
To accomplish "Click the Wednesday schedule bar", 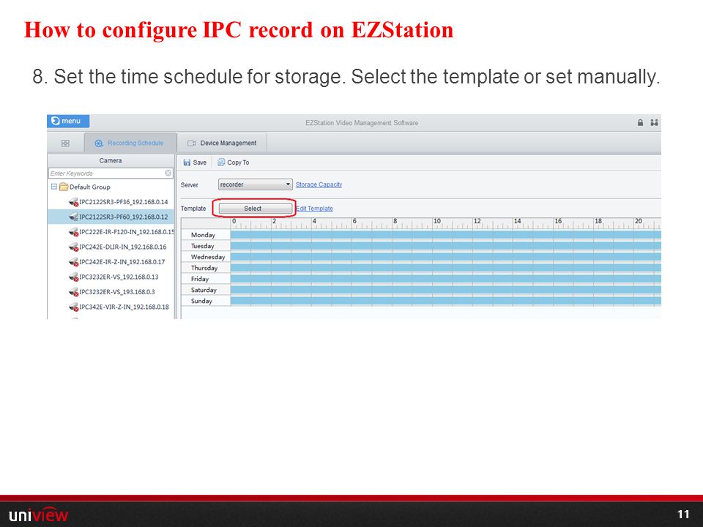I will coord(446,257).
